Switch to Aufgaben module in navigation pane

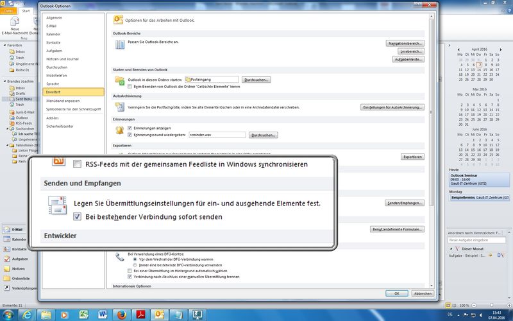(20, 259)
